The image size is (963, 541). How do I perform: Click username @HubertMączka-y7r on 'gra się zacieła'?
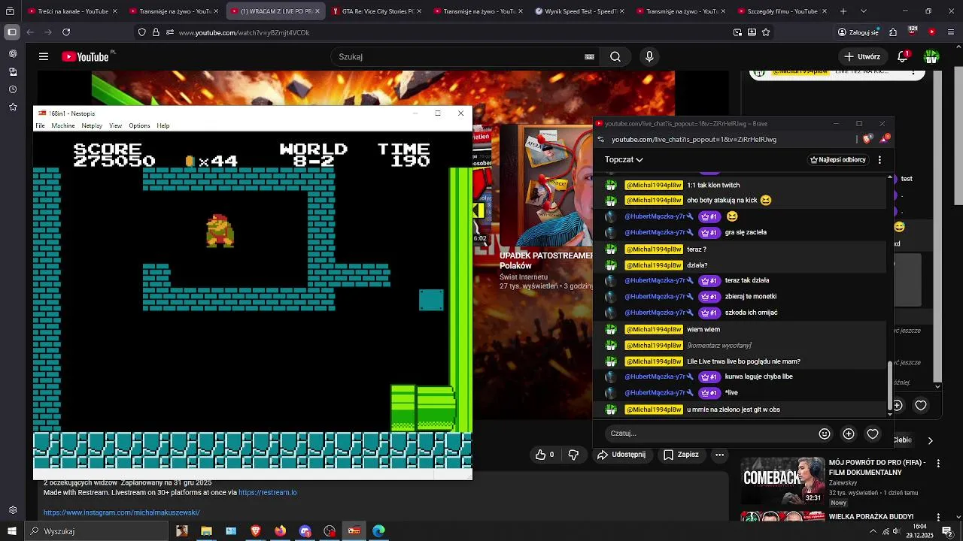coord(655,232)
